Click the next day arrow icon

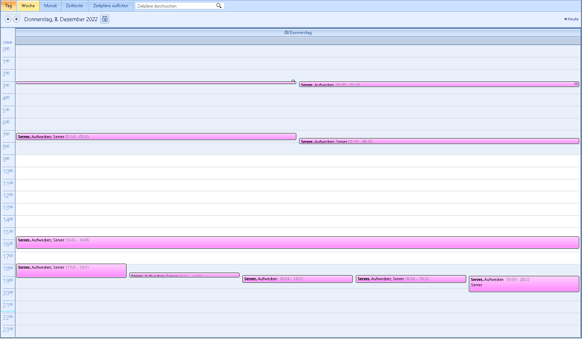coord(17,19)
